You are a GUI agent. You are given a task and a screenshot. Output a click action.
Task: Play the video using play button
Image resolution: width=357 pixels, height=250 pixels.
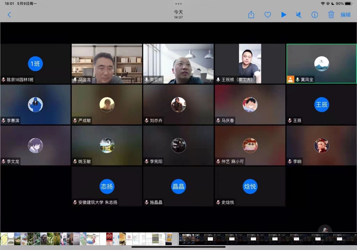(x=284, y=15)
